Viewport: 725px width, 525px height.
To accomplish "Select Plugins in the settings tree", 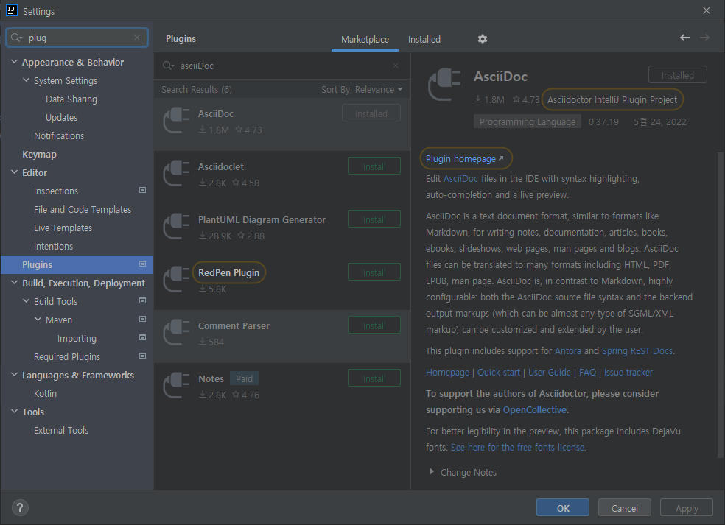I will pos(77,265).
